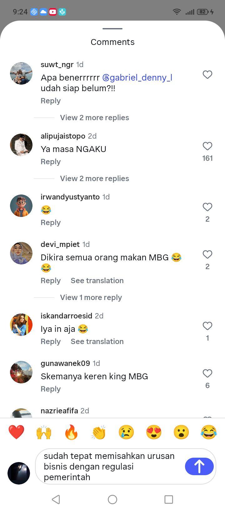225x512 pixels.
Task: Insert the clapping hands emoji
Action: pyautogui.click(x=99, y=432)
